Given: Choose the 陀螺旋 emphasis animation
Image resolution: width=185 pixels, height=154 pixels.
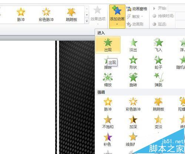Looking at the screenshot, I should coord(182,104).
